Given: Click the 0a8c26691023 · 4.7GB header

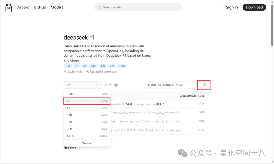Looking at the screenshot, I should coord(192,96).
